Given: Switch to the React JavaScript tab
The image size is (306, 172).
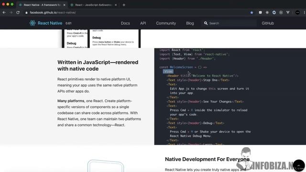Looking at the screenshot, I should tap(93, 5).
